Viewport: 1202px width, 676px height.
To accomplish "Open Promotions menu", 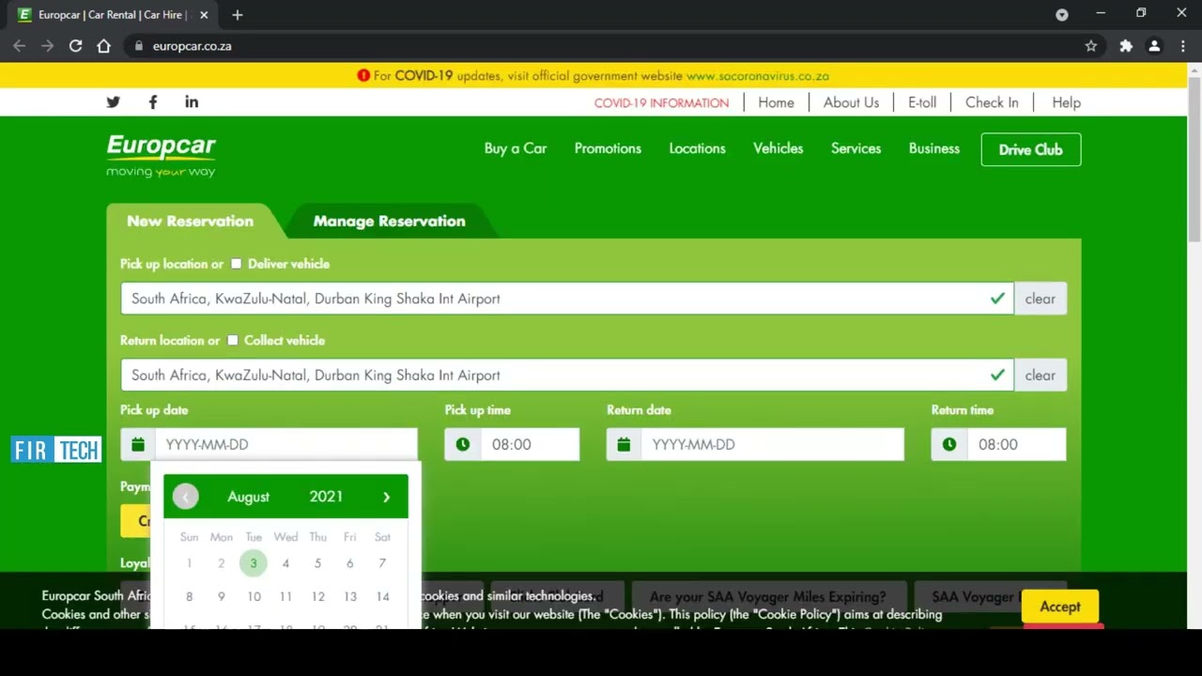I will (608, 148).
